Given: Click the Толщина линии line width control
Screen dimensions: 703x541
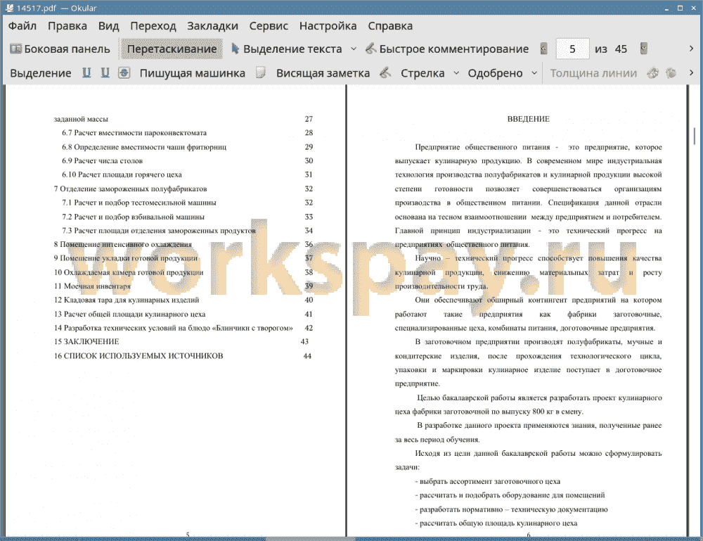Looking at the screenshot, I should pos(593,73).
